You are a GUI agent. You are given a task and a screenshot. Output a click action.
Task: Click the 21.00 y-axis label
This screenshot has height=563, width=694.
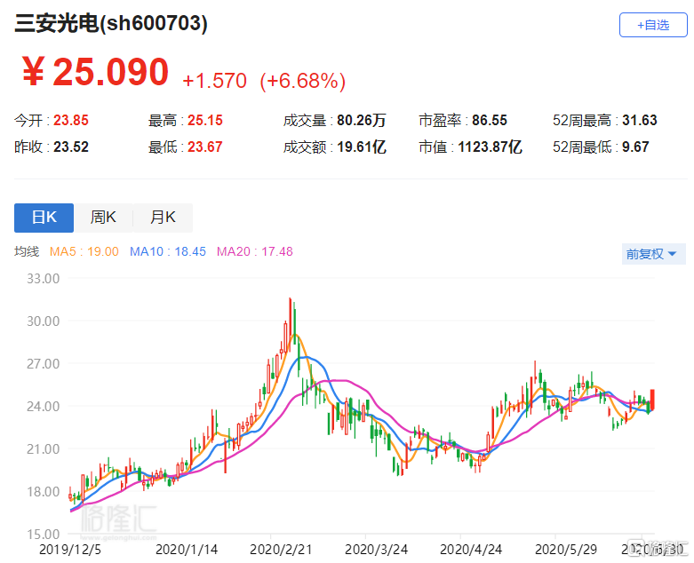point(43,449)
